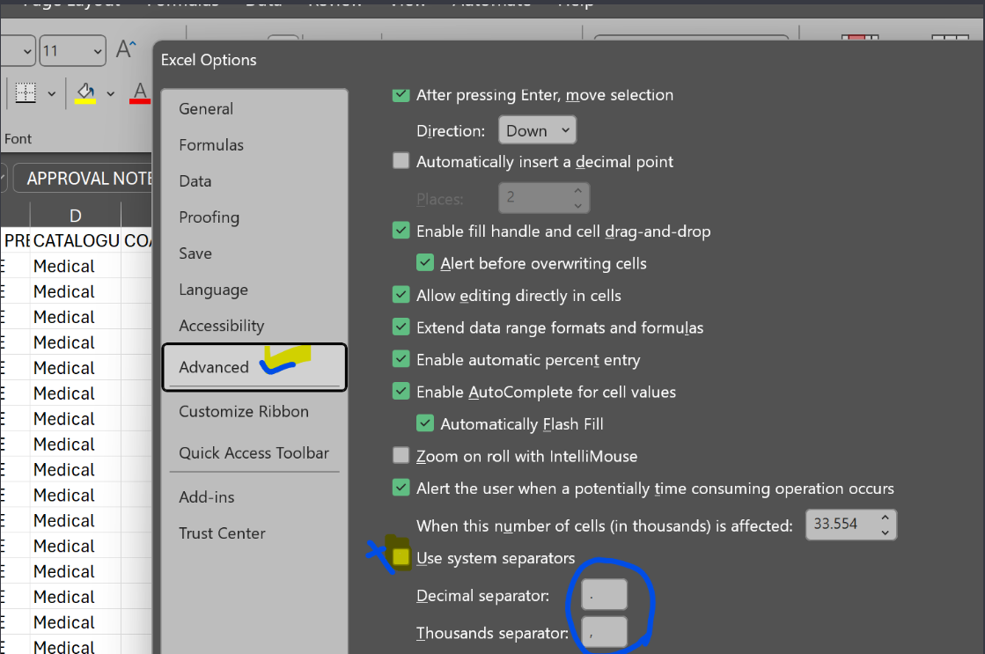Screen dimensions: 985x654
Task: Open the Add-ins options category
Action: pos(254,497)
